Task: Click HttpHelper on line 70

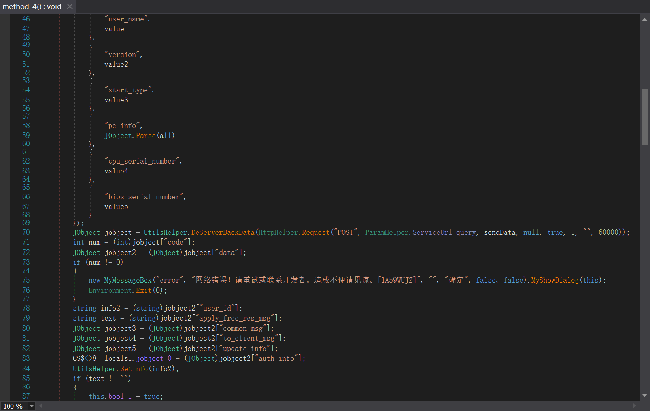Action: [x=278, y=232]
